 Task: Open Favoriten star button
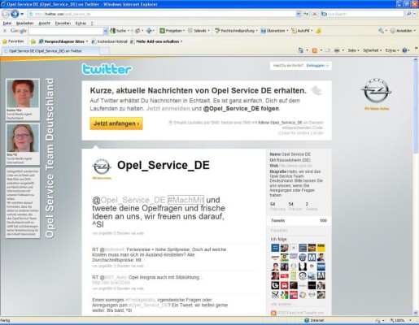click(x=13, y=41)
